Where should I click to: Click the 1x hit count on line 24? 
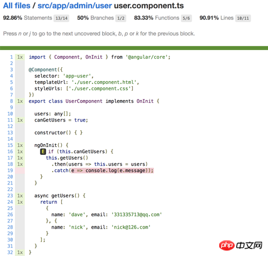click(20, 202)
